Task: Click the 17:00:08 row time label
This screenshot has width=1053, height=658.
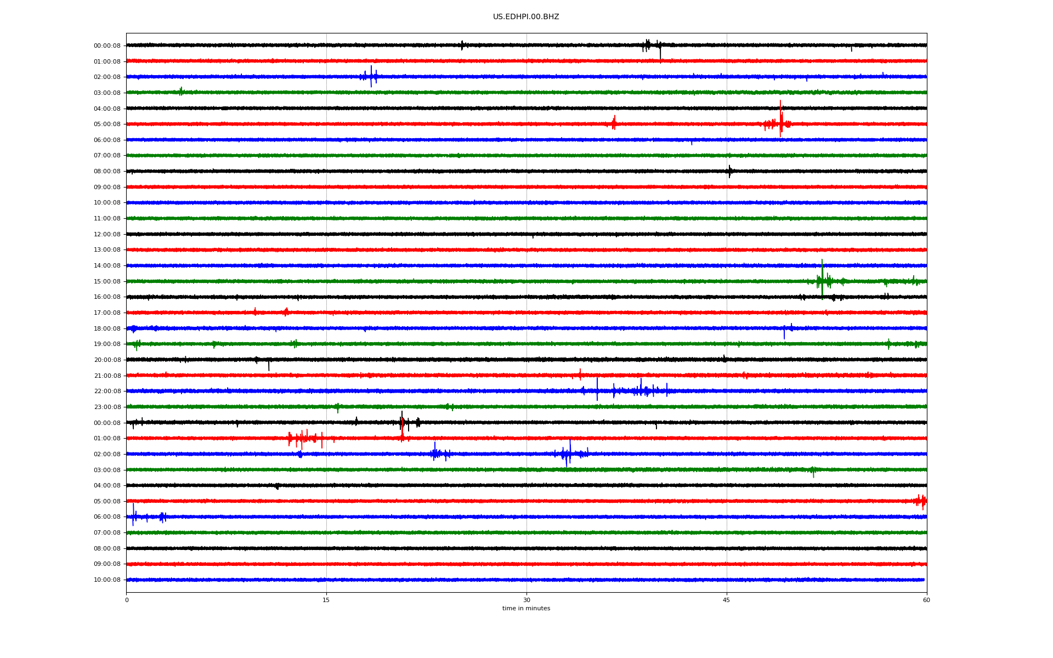Action: (107, 313)
